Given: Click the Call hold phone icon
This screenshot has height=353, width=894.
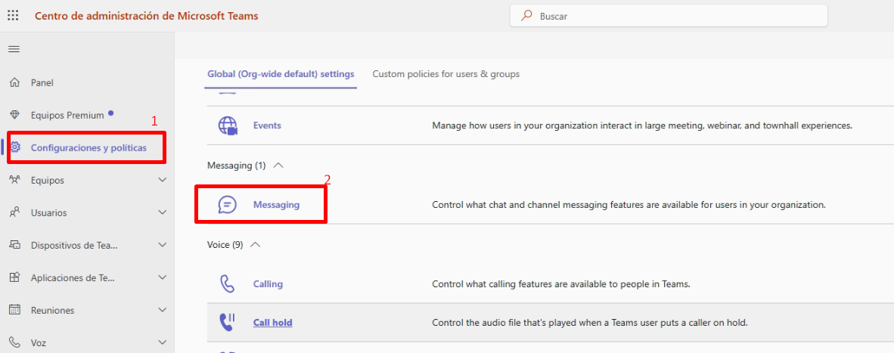Looking at the screenshot, I should [x=228, y=323].
